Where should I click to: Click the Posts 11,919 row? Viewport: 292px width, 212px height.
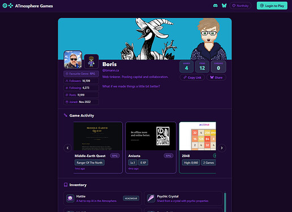[81, 95]
